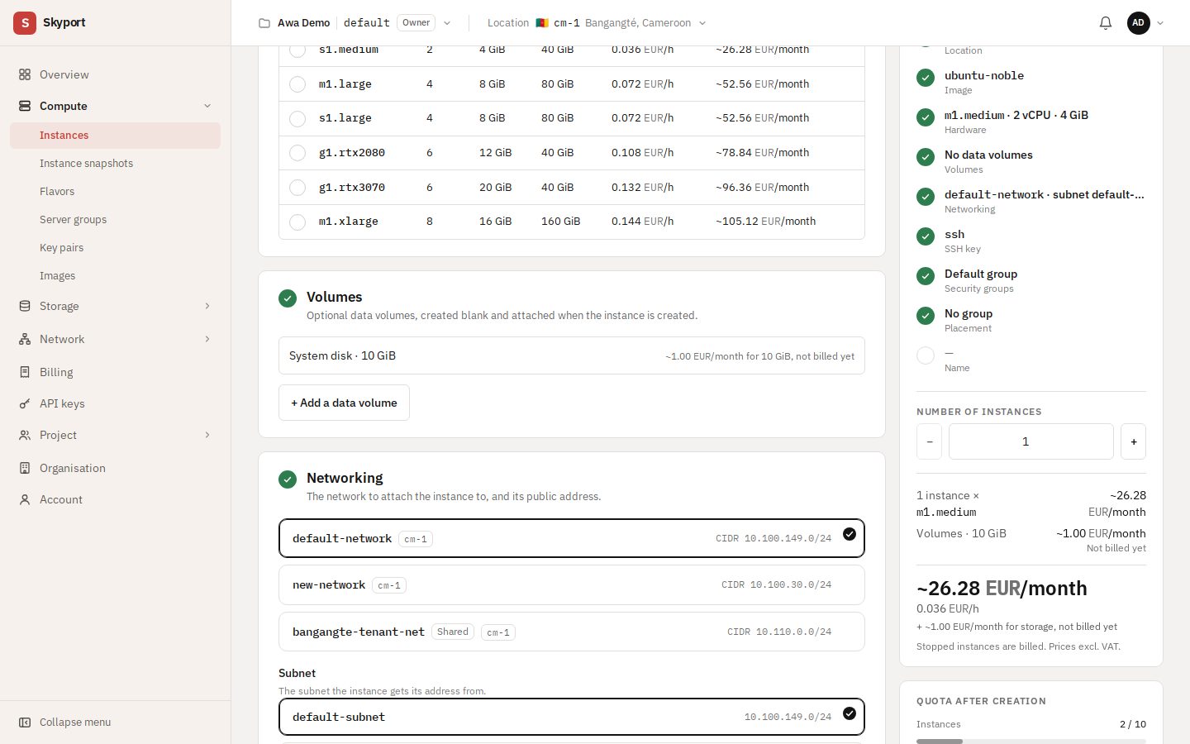The image size is (1190, 744).
Task: Decrease number of instances
Action: pyautogui.click(x=929, y=441)
